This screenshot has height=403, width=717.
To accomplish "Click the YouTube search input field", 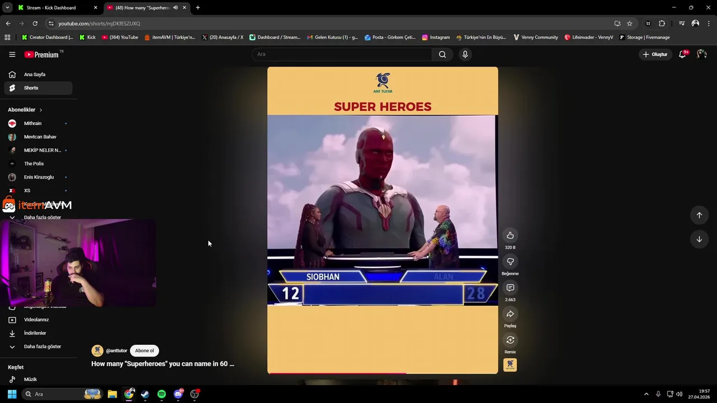I will pyautogui.click(x=342, y=54).
